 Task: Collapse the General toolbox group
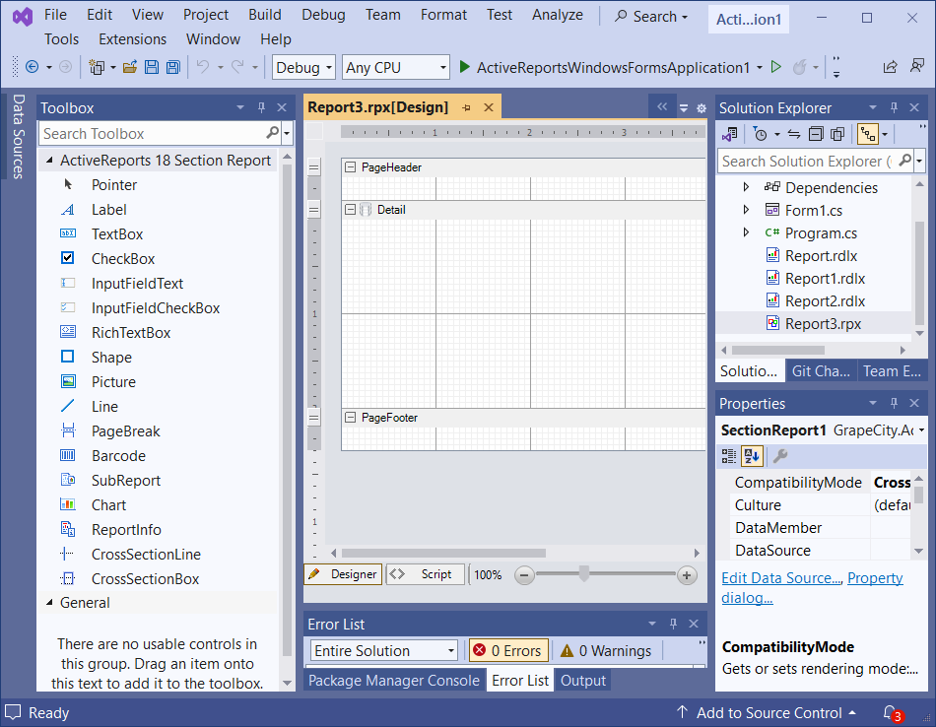[49, 603]
